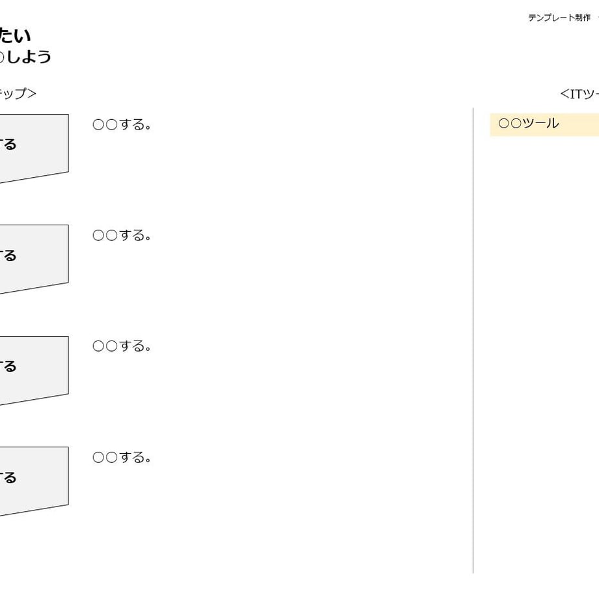Select the first gray step shape
The height and width of the screenshot is (599, 599).
coord(34,148)
